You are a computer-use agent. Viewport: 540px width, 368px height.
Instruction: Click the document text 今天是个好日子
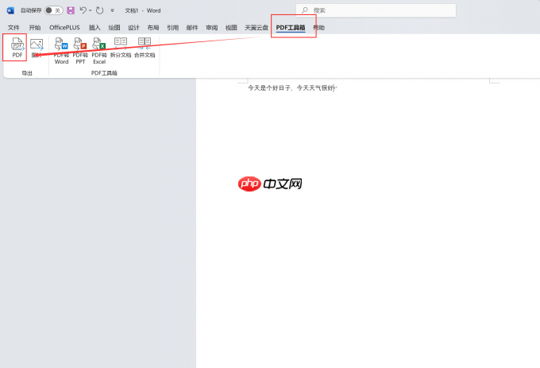268,88
